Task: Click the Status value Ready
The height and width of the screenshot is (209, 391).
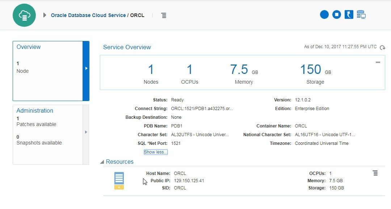Action: pos(177,100)
